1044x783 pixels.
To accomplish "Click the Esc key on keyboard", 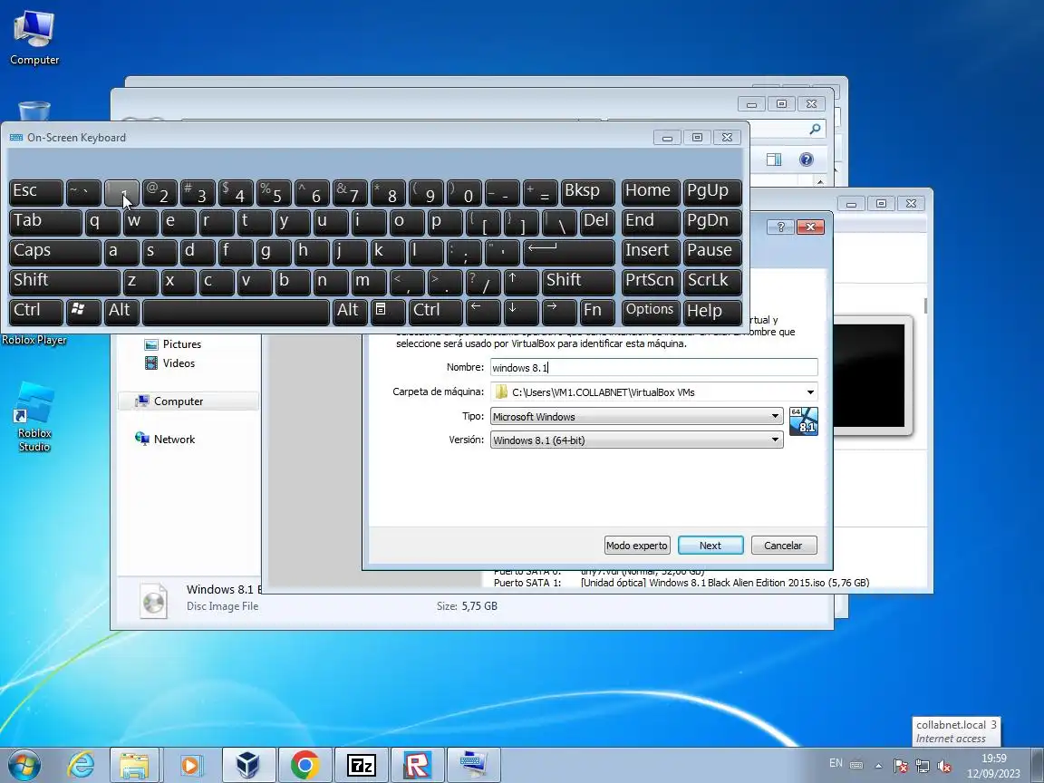I will [36, 192].
